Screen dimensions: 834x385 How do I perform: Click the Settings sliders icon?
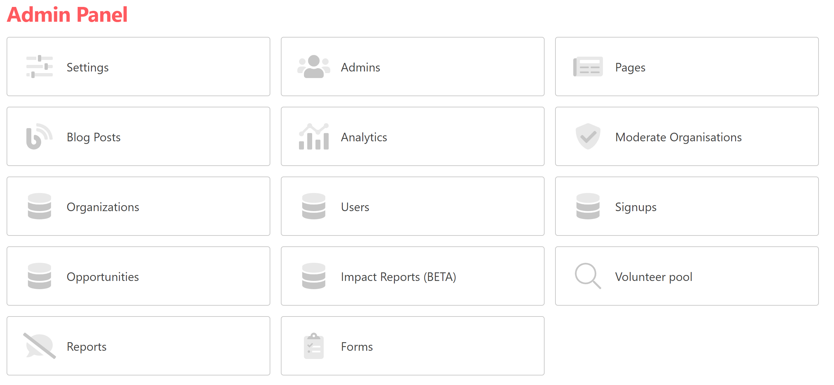40,67
